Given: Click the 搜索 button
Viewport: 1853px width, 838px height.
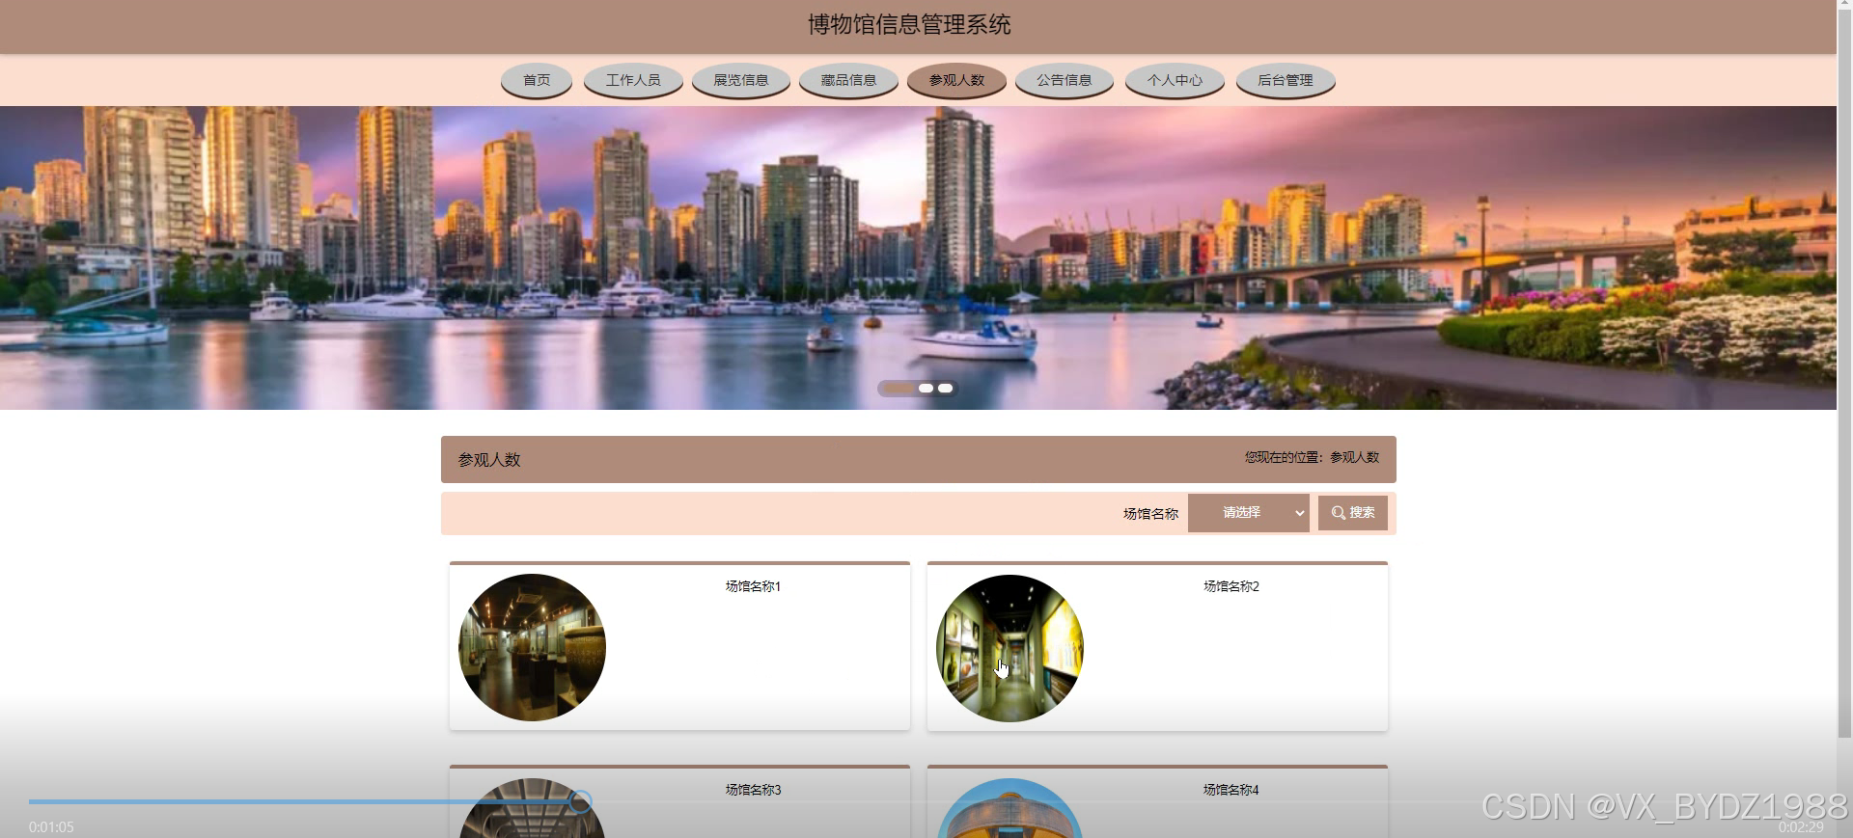Looking at the screenshot, I should pos(1353,513).
